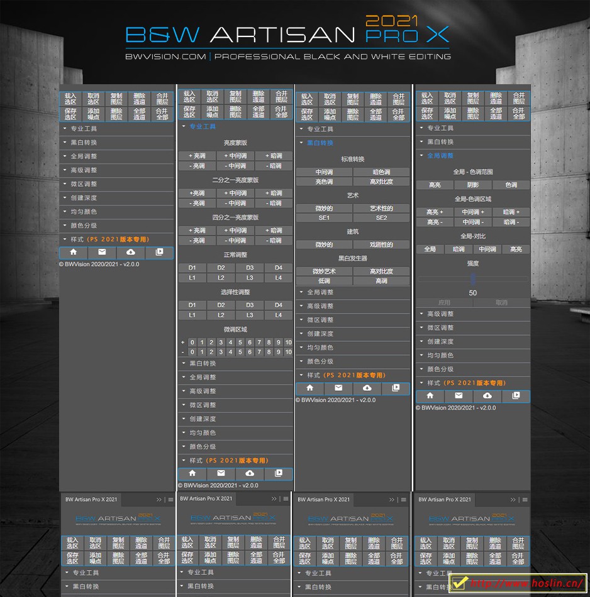This screenshot has width=590, height=597.
Task: Click 微妙艺术 under 黑白发生器
Action: 324,271
